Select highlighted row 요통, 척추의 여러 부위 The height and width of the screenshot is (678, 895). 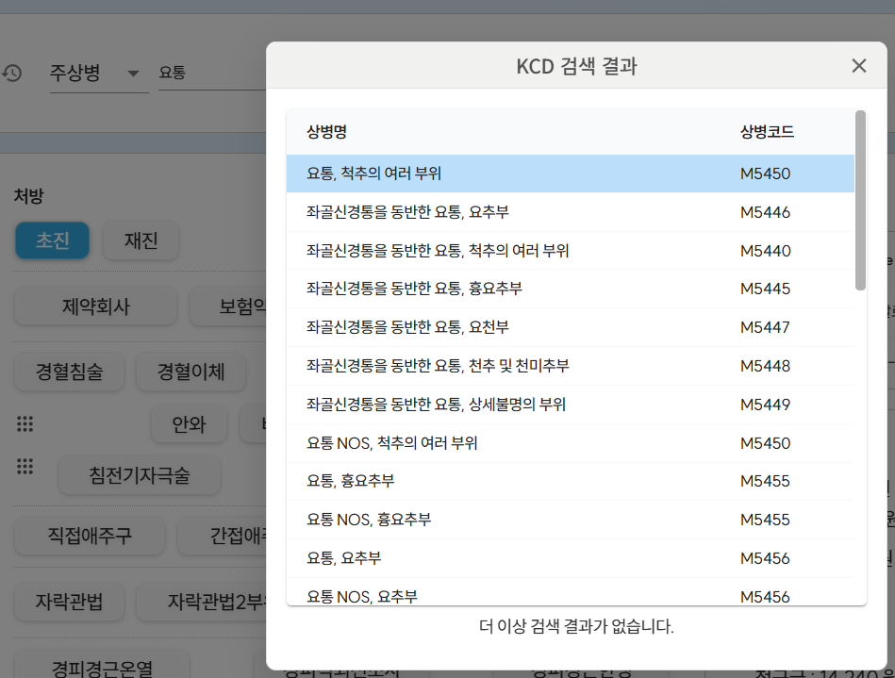pyautogui.click(x=570, y=174)
